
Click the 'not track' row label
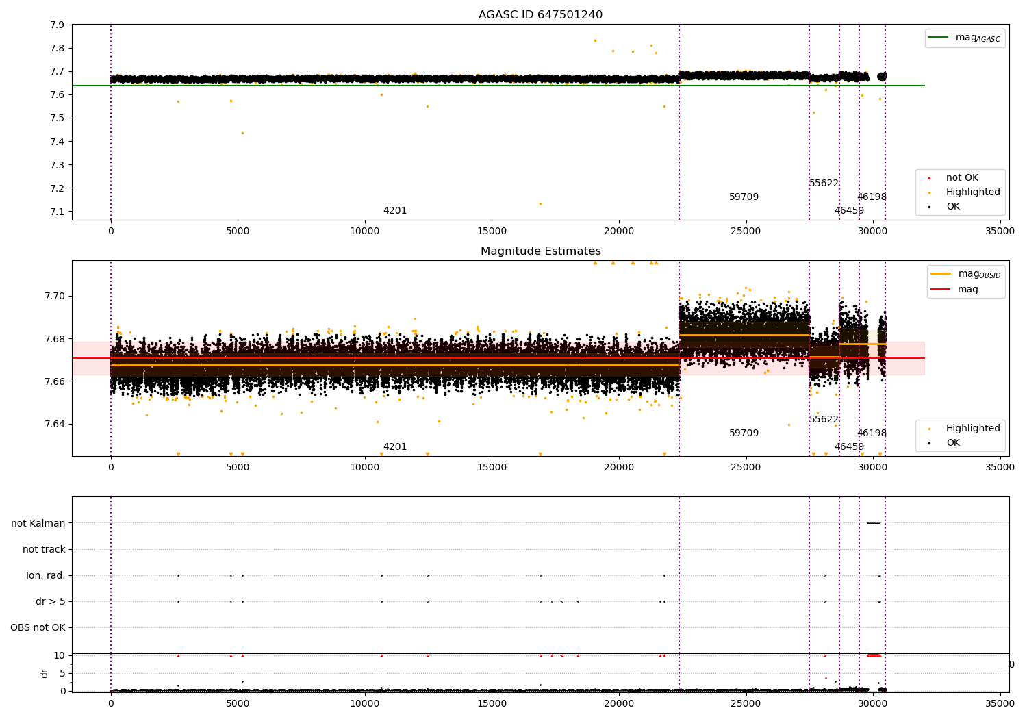tap(44, 549)
